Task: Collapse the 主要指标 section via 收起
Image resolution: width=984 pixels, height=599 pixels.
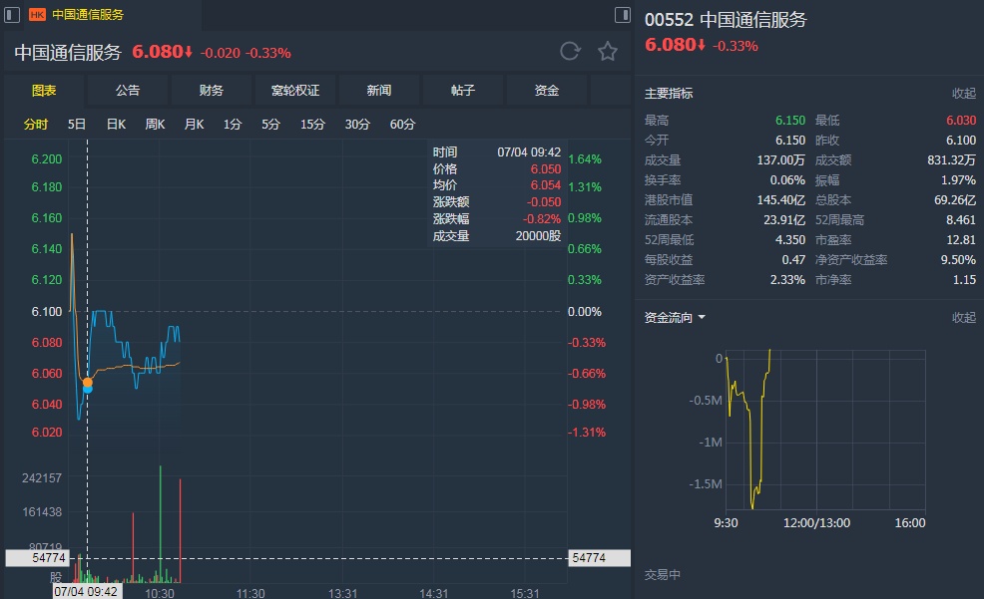Action: (963, 94)
